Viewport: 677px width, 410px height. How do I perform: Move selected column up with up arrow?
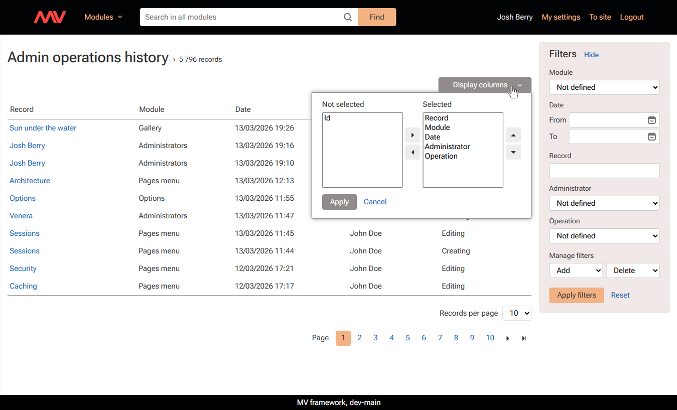click(513, 135)
